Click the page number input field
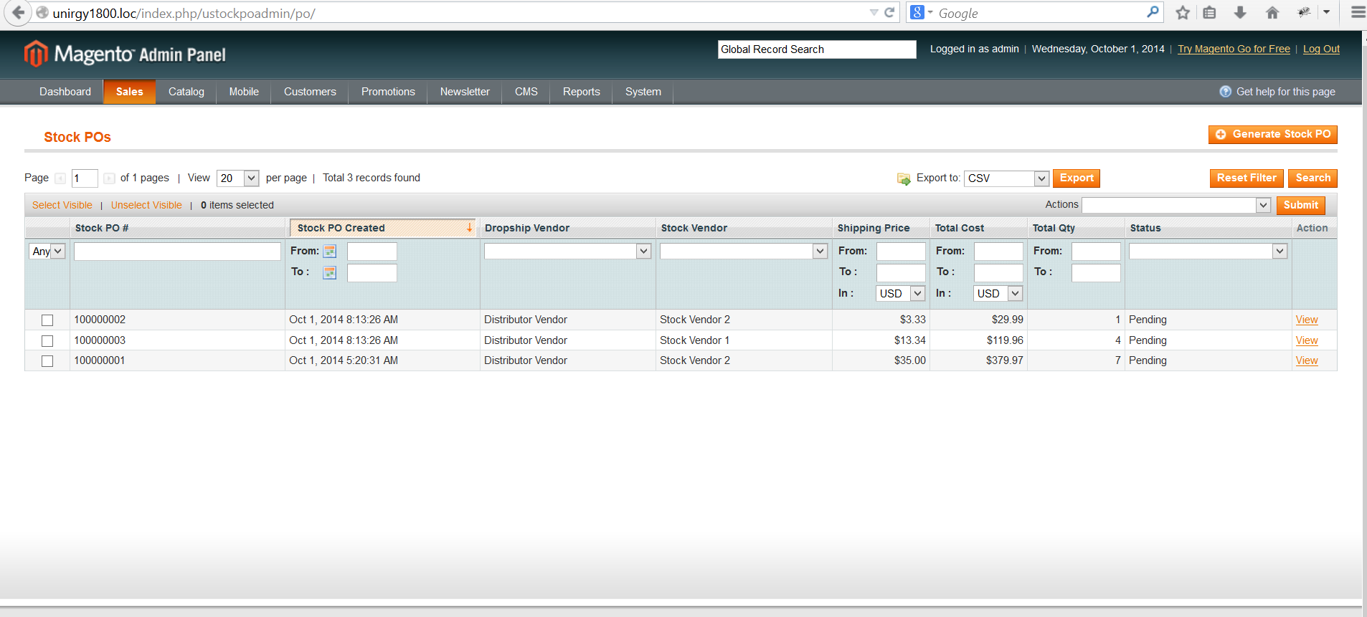This screenshot has height=617, width=1367. tap(85, 178)
